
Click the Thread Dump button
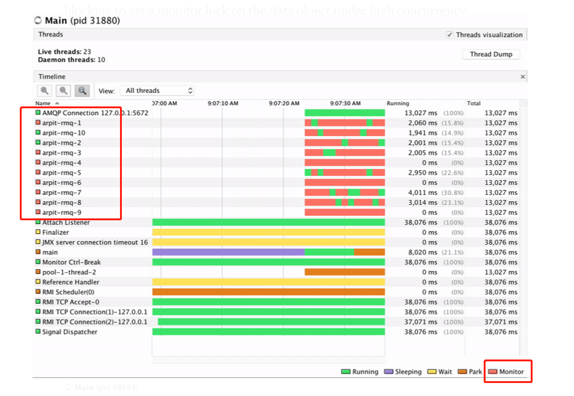point(491,54)
